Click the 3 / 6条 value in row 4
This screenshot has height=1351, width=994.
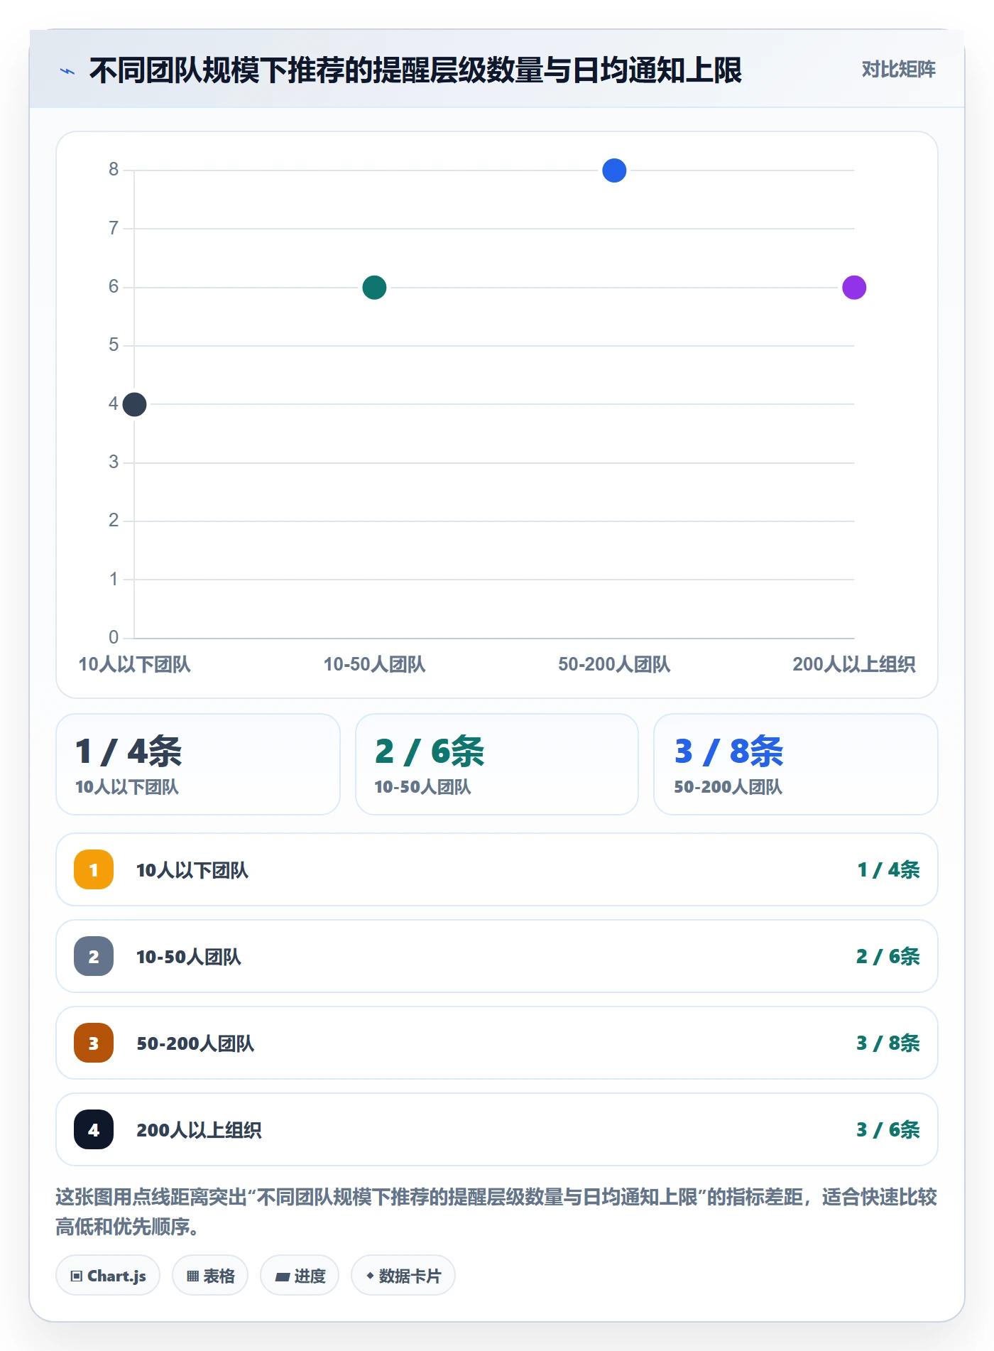click(x=887, y=1129)
